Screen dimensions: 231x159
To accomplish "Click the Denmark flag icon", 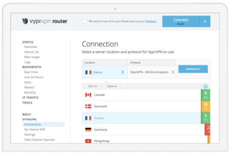I will point(88,106).
